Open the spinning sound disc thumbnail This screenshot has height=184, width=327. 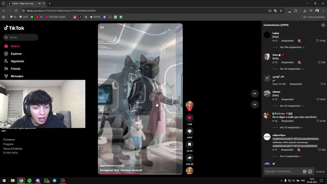click(x=190, y=170)
